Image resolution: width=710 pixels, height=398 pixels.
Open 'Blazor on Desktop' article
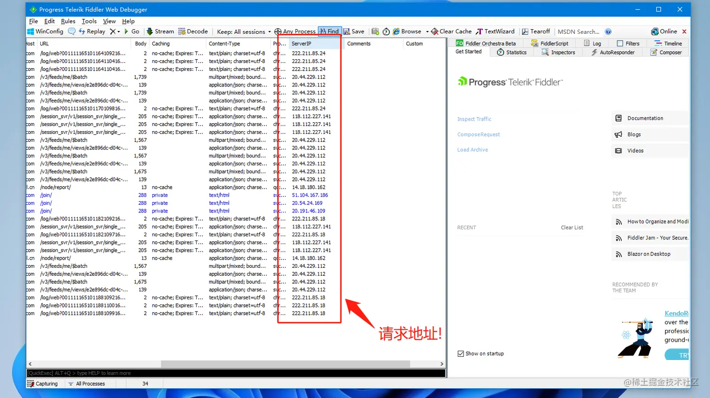pyautogui.click(x=651, y=254)
